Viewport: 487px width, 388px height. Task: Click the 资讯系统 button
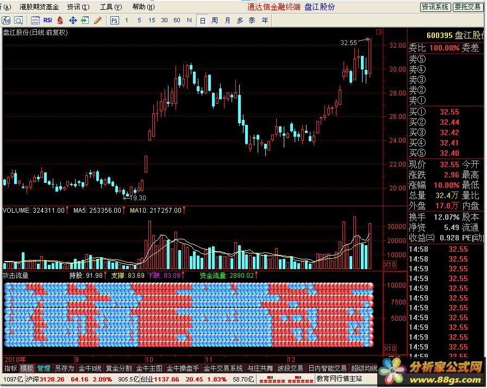point(435,7)
